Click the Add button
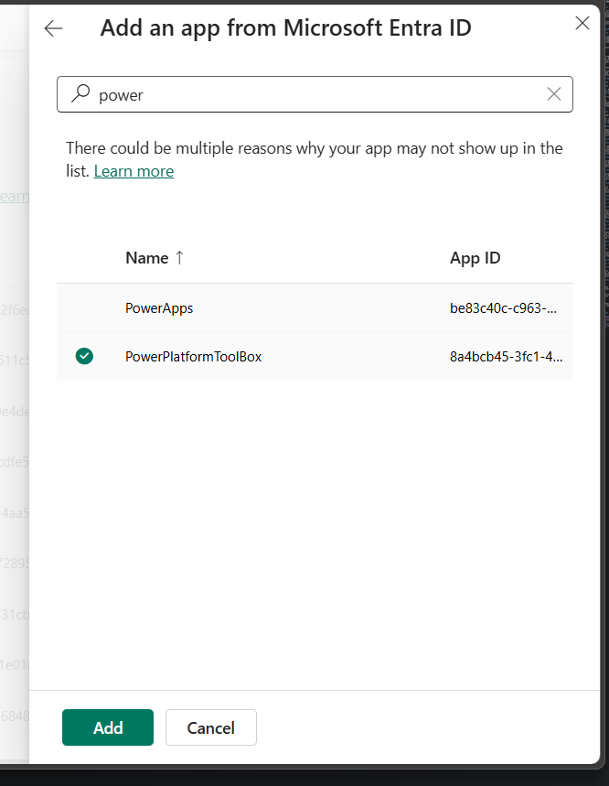This screenshot has width=609, height=786. point(107,727)
